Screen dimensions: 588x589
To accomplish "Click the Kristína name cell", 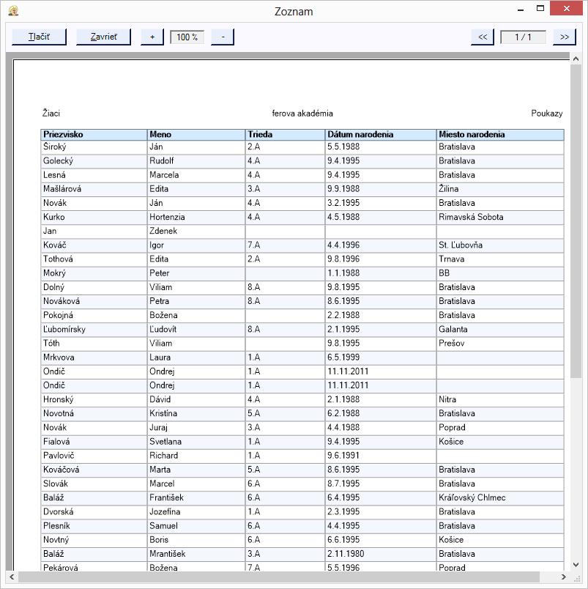I will [x=196, y=414].
